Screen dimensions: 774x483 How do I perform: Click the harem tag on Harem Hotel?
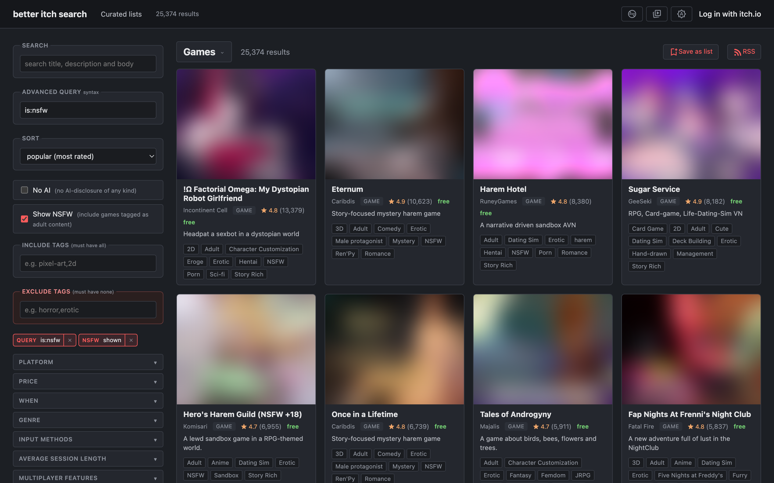[x=583, y=240]
